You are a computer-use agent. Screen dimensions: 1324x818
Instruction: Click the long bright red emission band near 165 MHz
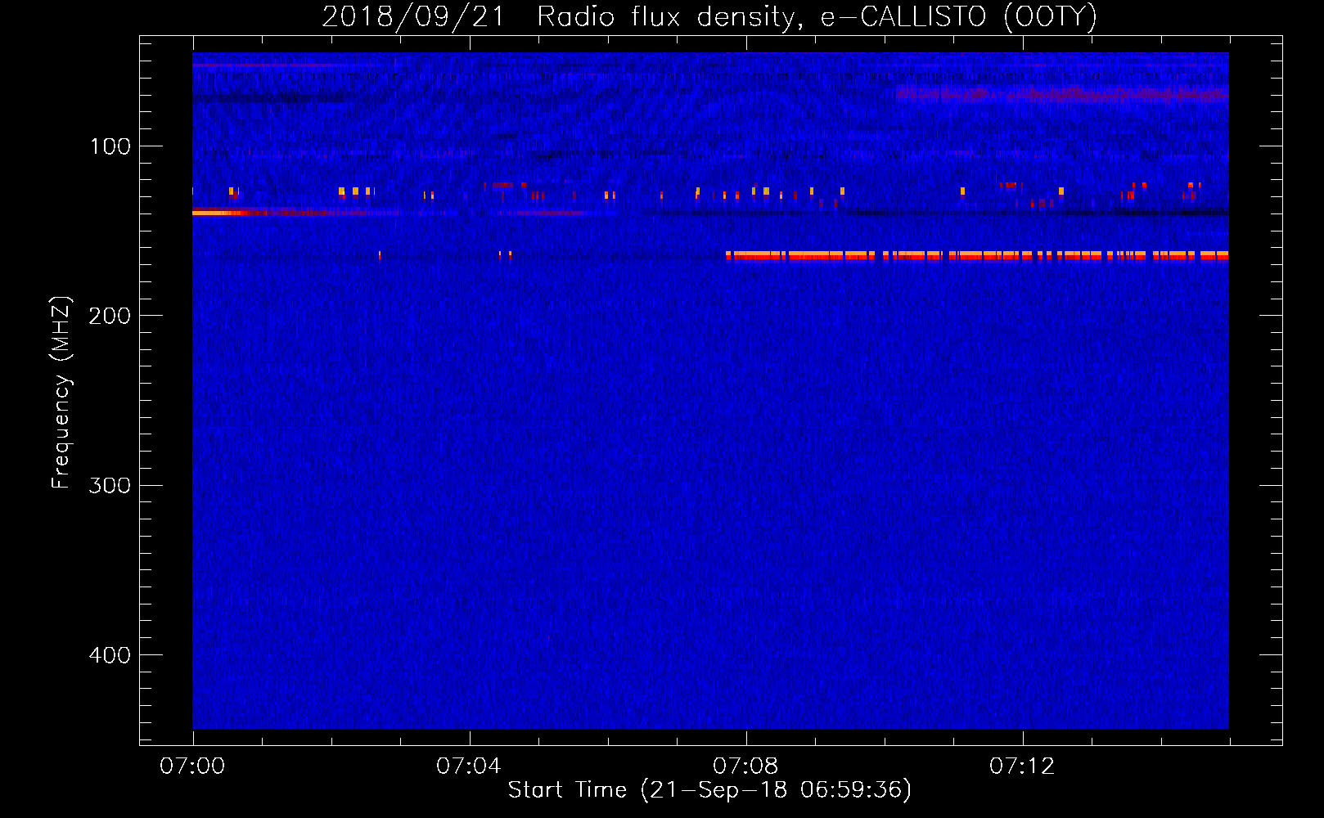[977, 256]
